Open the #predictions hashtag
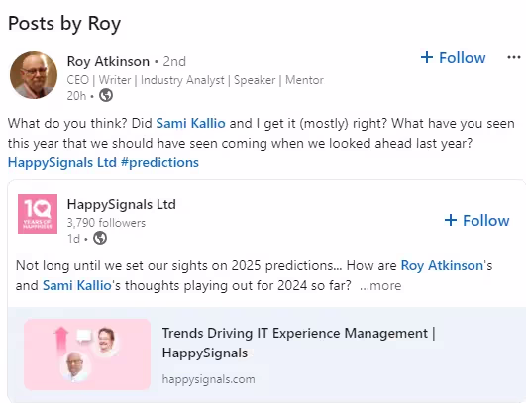Viewport: 526px width, 403px height. coord(159,163)
